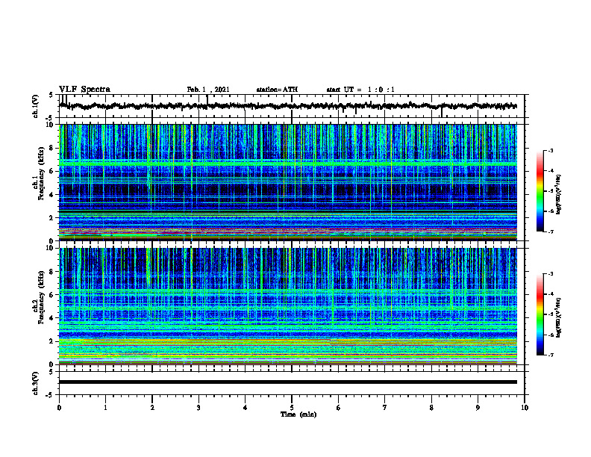Click time axis tick label "8"
The height and width of the screenshot is (457, 591).
[431, 408]
